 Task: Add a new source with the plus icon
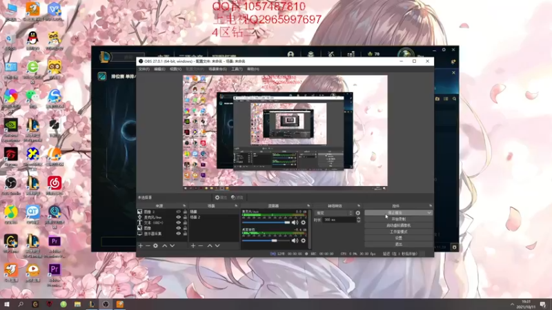[141, 246]
